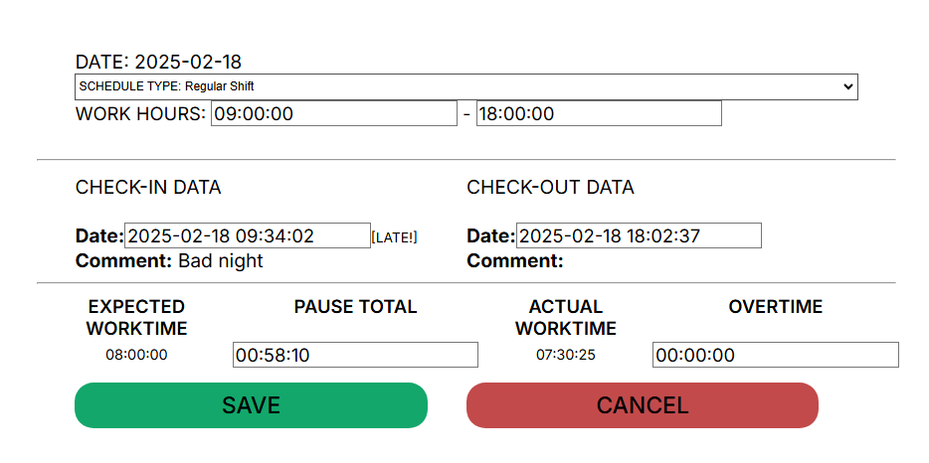Click the expected worktime value 08:00:00

coord(136,355)
